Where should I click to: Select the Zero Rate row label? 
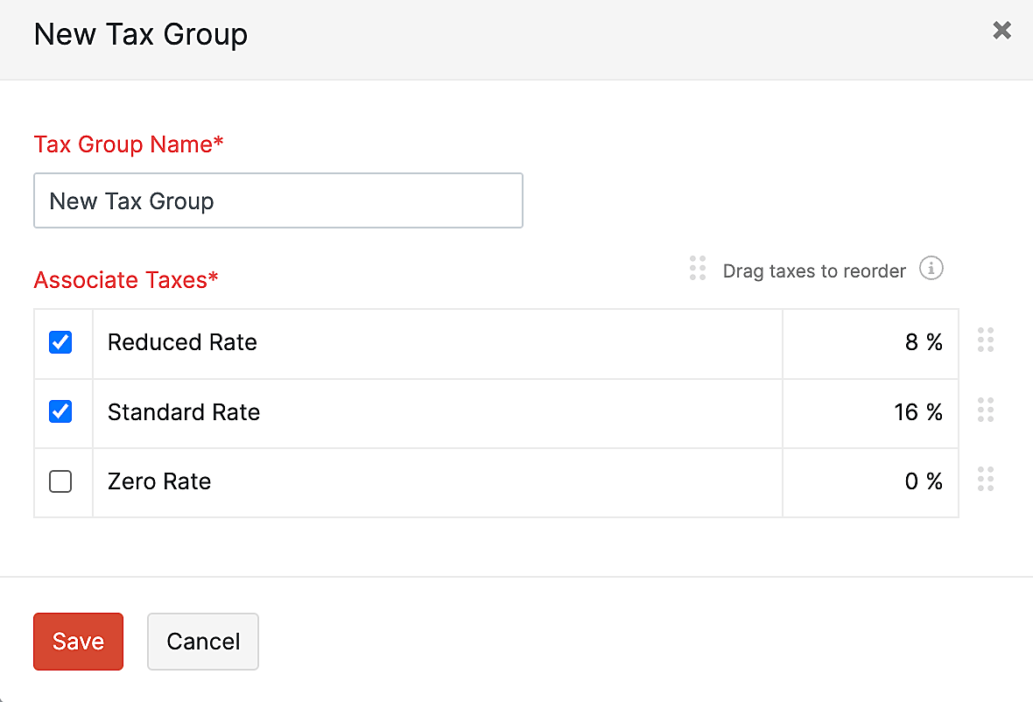(158, 481)
